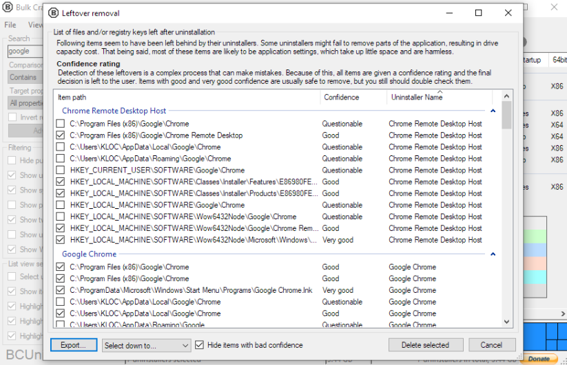The image size is (567, 365).
Task: Click the Bulk Crap Uninstaller B logo in background window
Action: [8, 7]
